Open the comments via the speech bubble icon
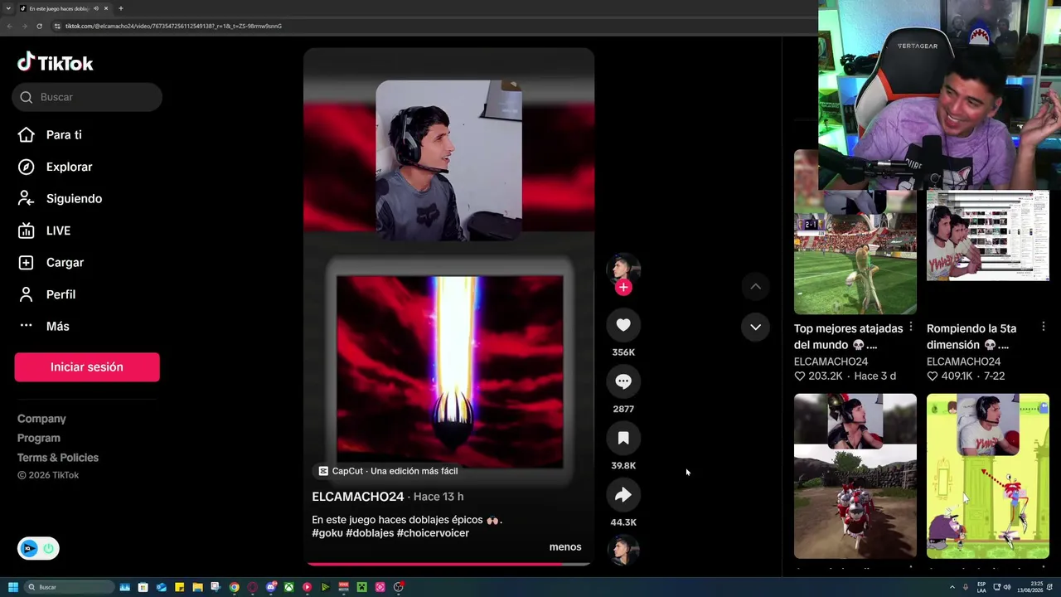This screenshot has width=1061, height=597. coord(623,381)
